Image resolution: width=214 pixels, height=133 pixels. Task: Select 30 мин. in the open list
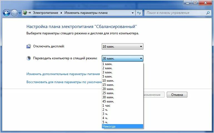click(123, 97)
